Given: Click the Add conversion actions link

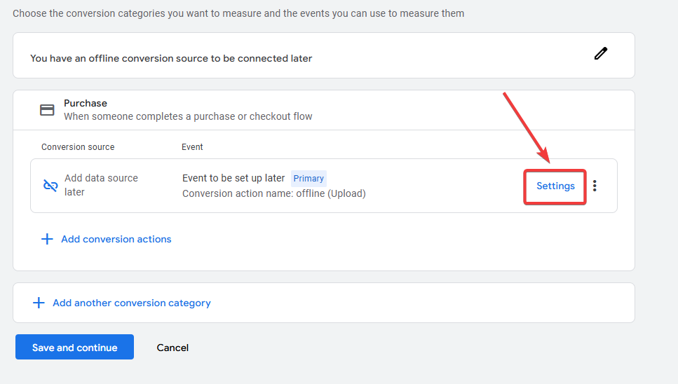Looking at the screenshot, I should 116,239.
